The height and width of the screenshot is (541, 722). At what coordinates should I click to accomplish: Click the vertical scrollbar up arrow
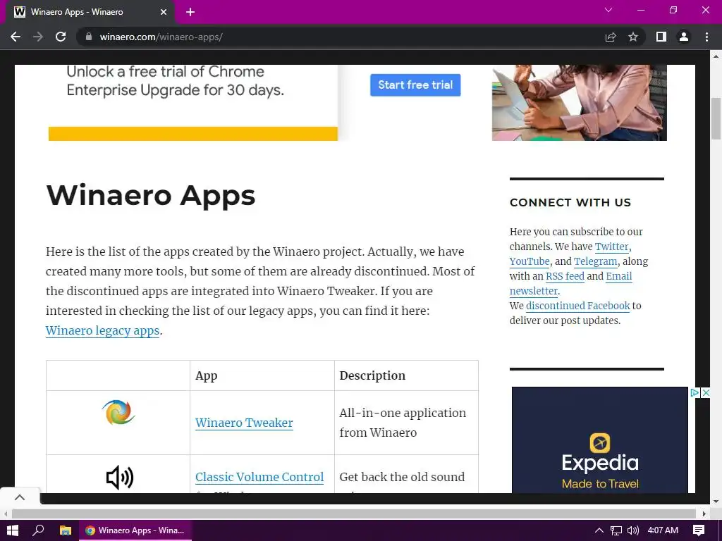pos(716,56)
